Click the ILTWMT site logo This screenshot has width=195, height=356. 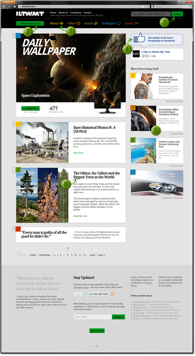tap(30, 14)
